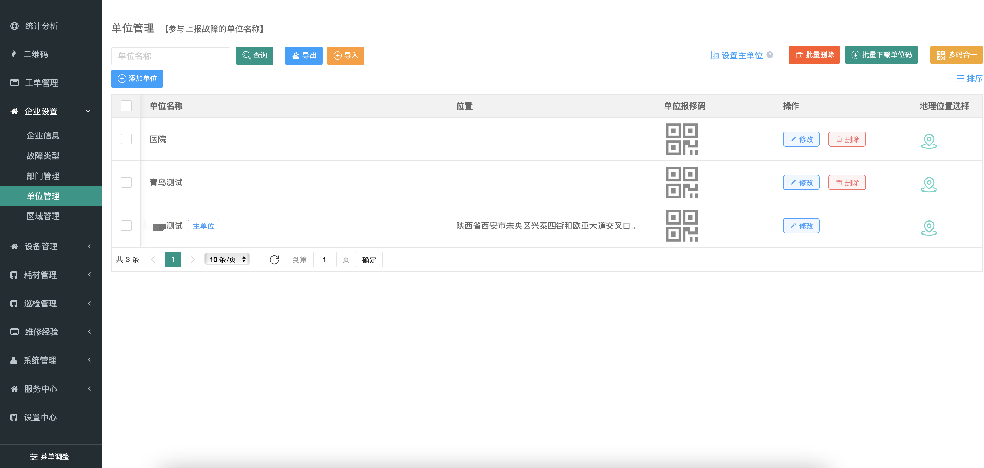Viewport: 984px width, 468px height.
Task: Click the 添加单位 button
Action: point(137,78)
